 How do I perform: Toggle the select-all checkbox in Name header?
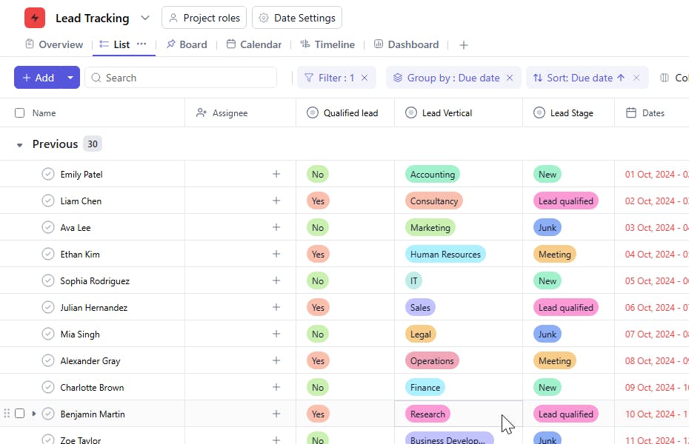click(20, 113)
